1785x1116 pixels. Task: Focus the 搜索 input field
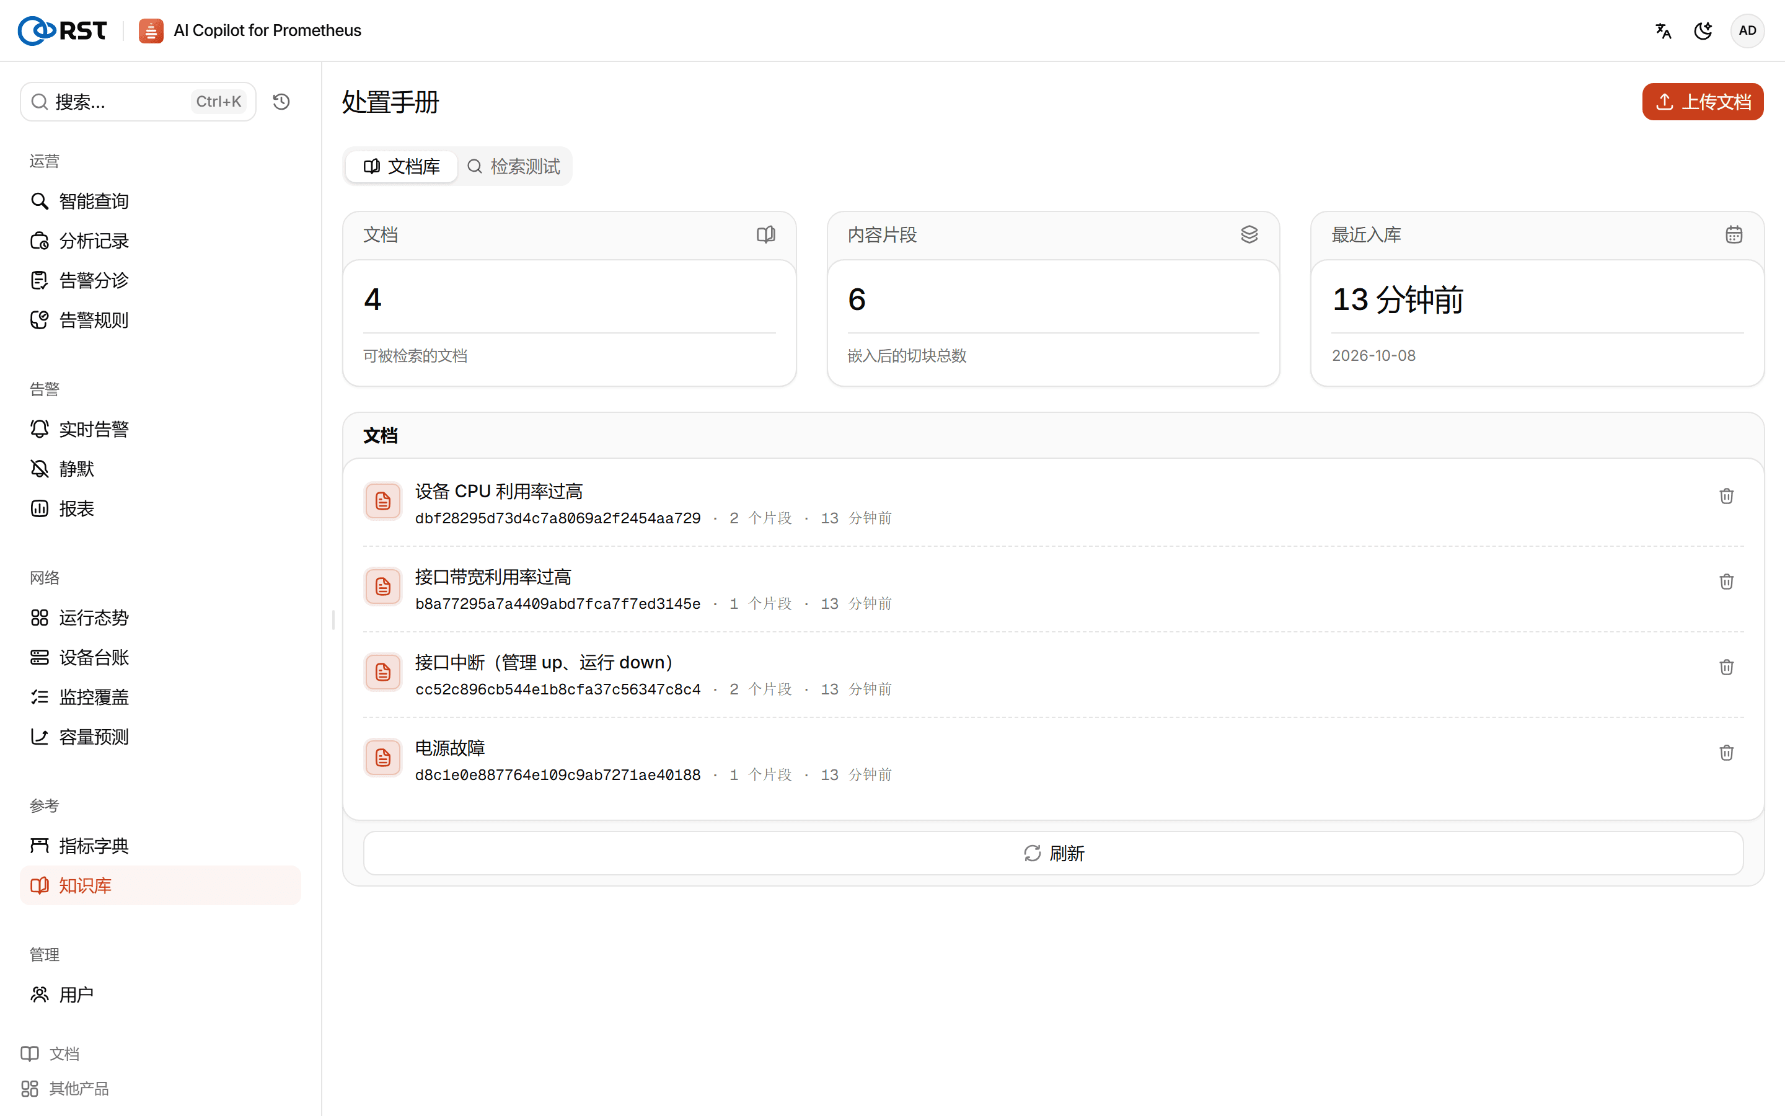pyautogui.click(x=138, y=102)
